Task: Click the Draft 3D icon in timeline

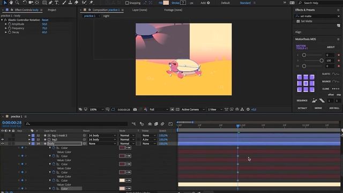Action: [x=141, y=124]
